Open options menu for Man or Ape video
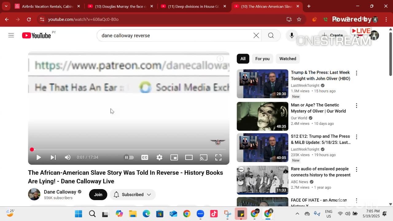This screenshot has width=393, height=221. click(x=356, y=106)
